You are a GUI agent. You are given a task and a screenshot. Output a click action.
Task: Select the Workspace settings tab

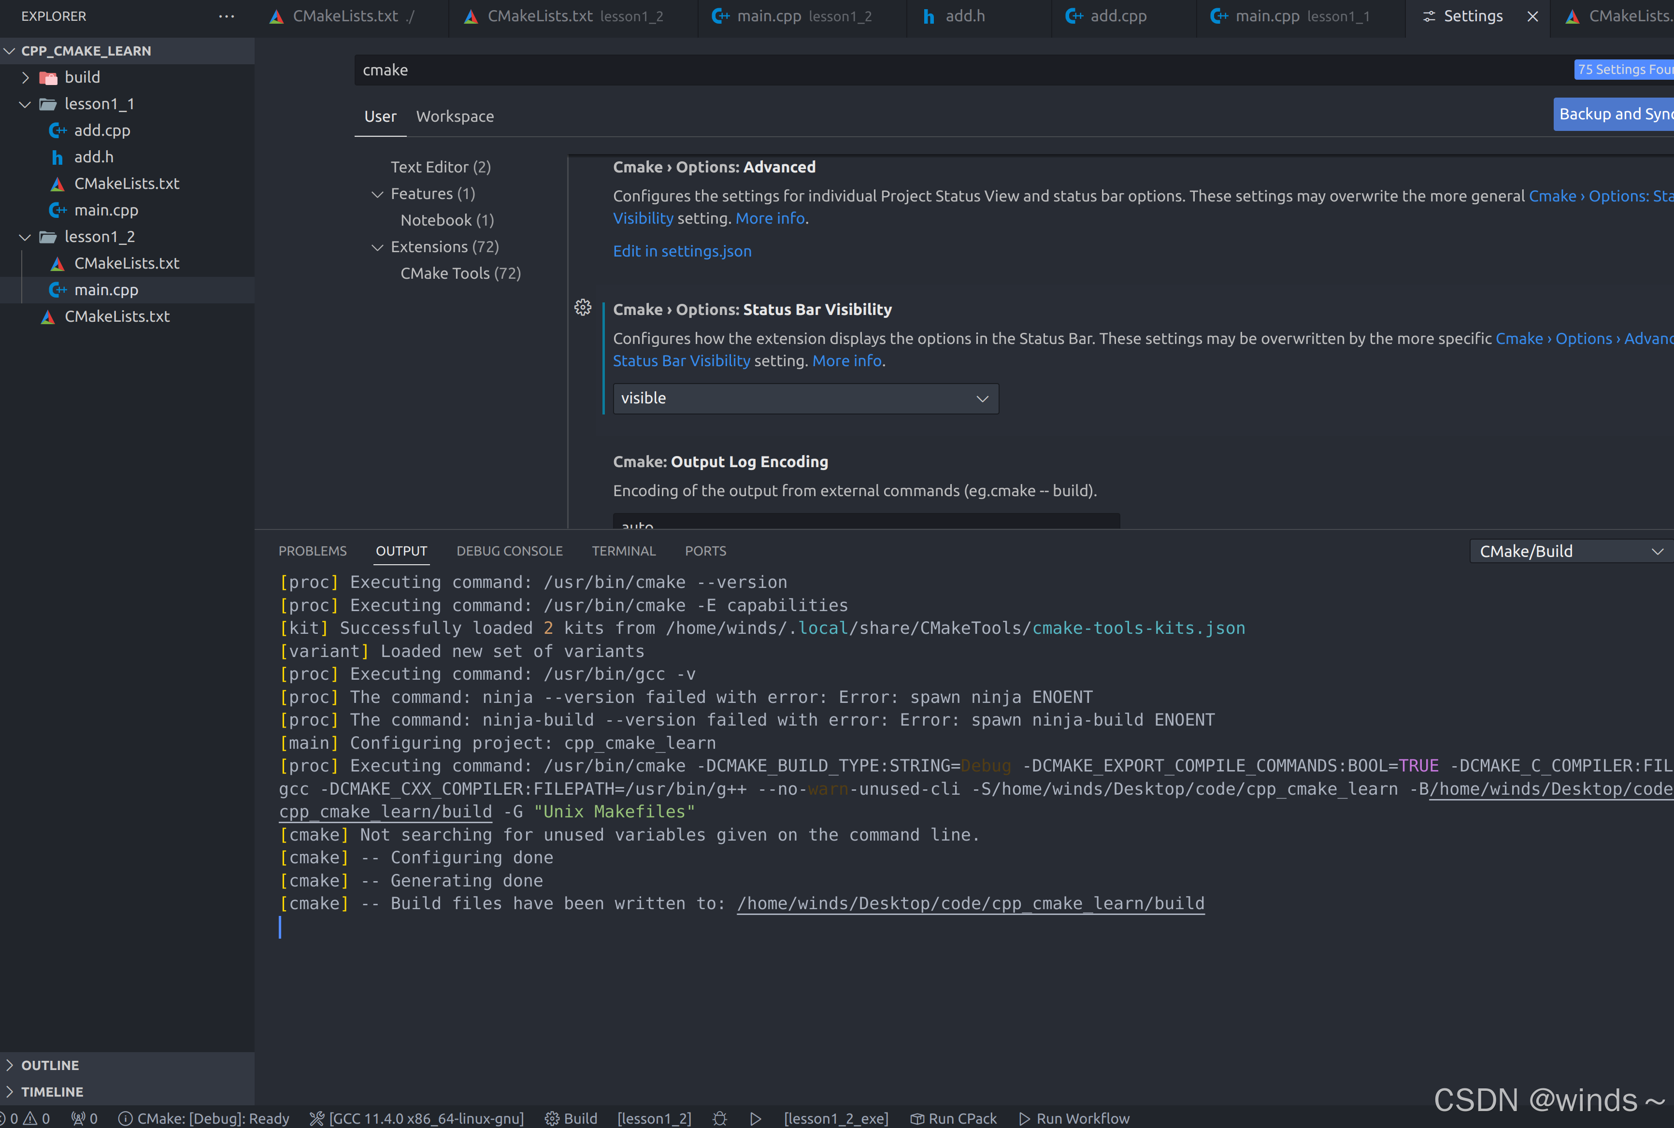pyautogui.click(x=455, y=116)
